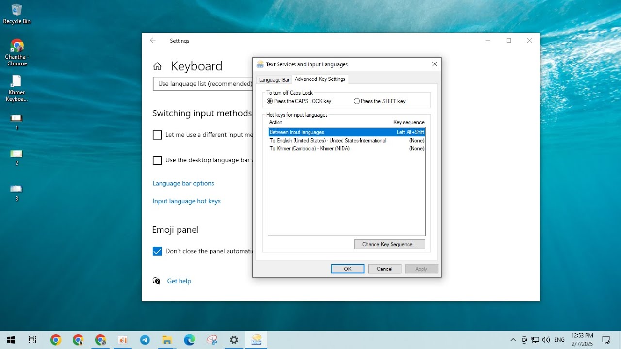The image size is (621, 349).
Task: Click the Key sequence column header
Action: point(409,122)
